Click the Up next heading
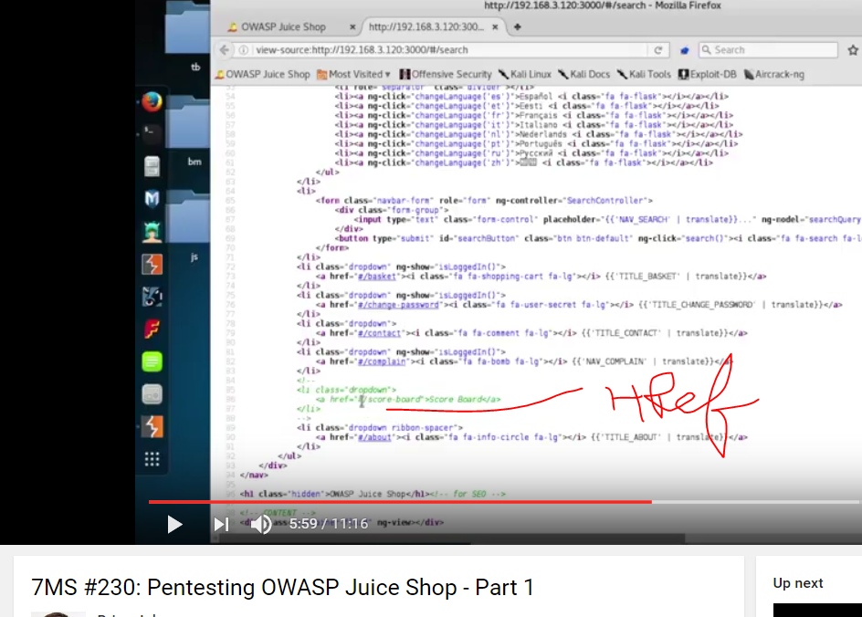 coord(798,583)
